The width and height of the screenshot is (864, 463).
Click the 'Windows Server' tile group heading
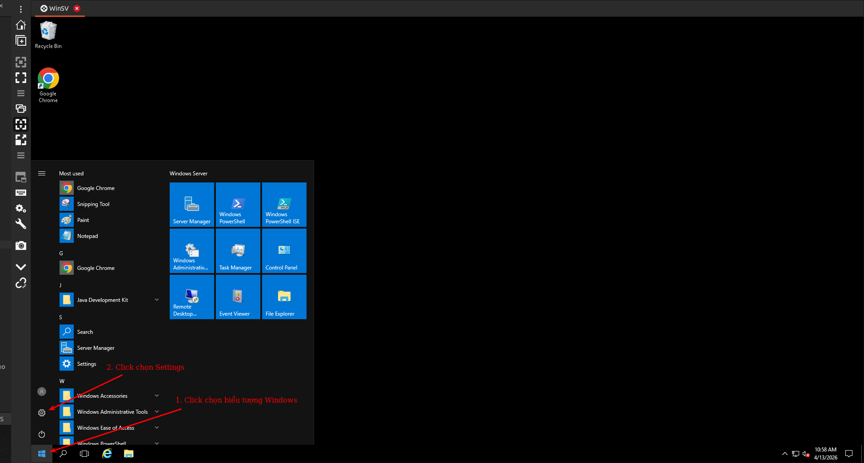[188, 174]
